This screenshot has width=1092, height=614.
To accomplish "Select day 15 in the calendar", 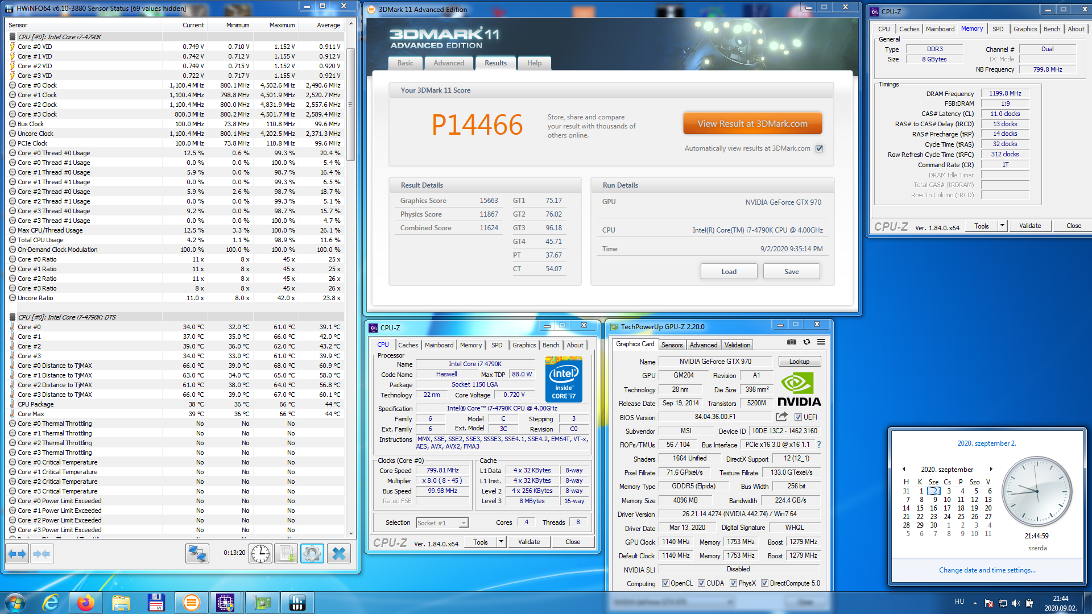I will pyautogui.click(x=920, y=508).
